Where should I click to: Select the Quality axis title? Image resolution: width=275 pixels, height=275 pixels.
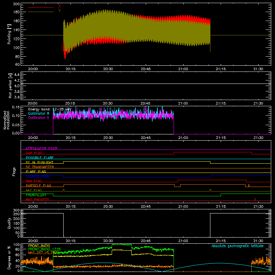tap(9, 223)
